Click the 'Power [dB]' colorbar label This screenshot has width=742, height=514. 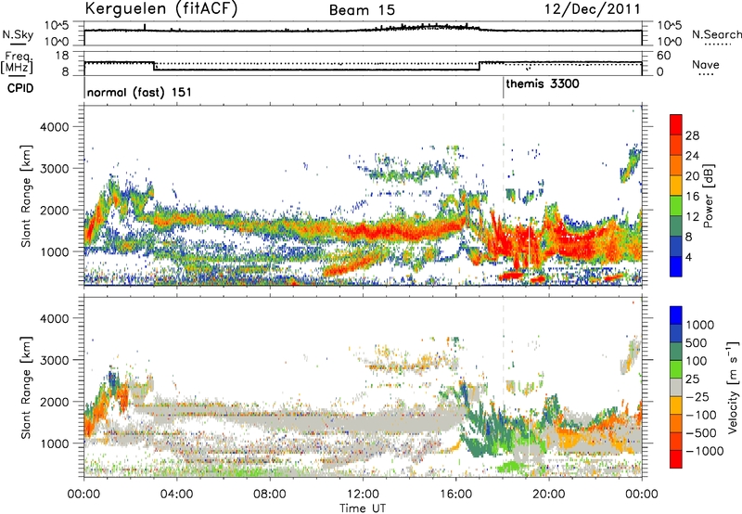708,196
